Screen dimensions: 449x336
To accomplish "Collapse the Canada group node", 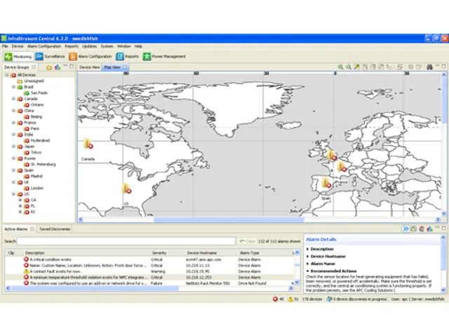I will (13, 99).
